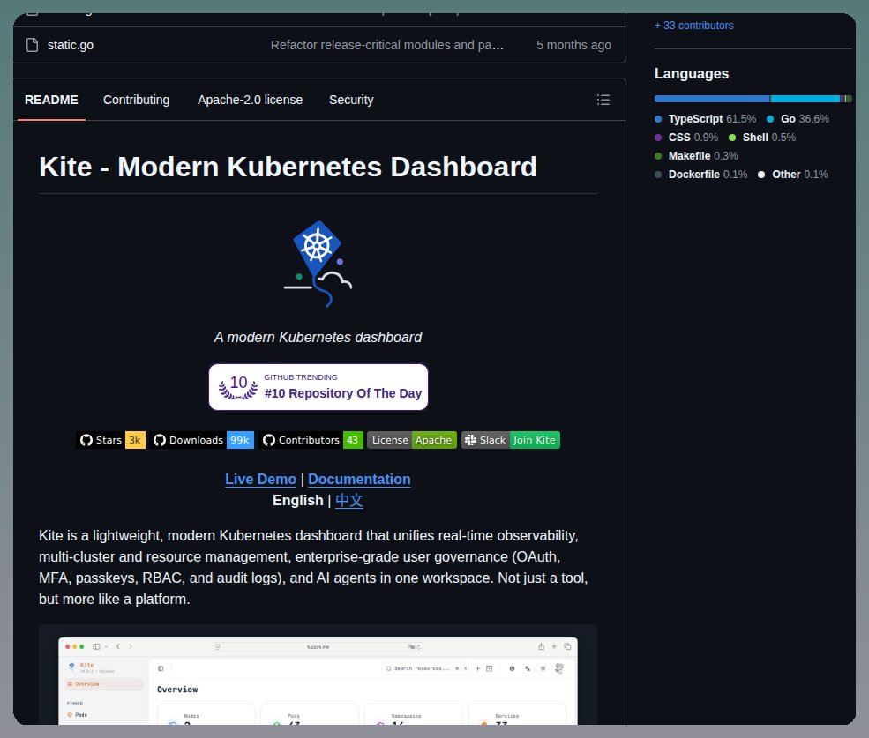
Task: Click the Stars 3k badge
Action: [x=111, y=440]
